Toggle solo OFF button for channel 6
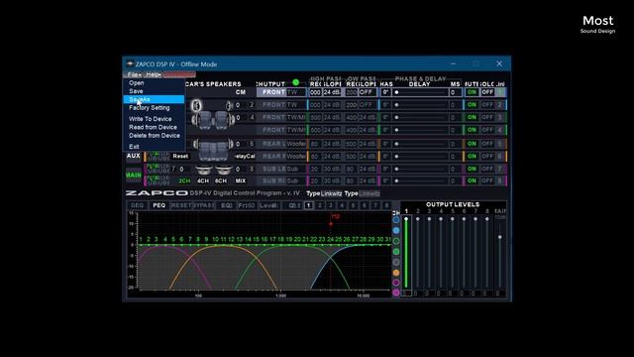634x357 pixels. 487,157
